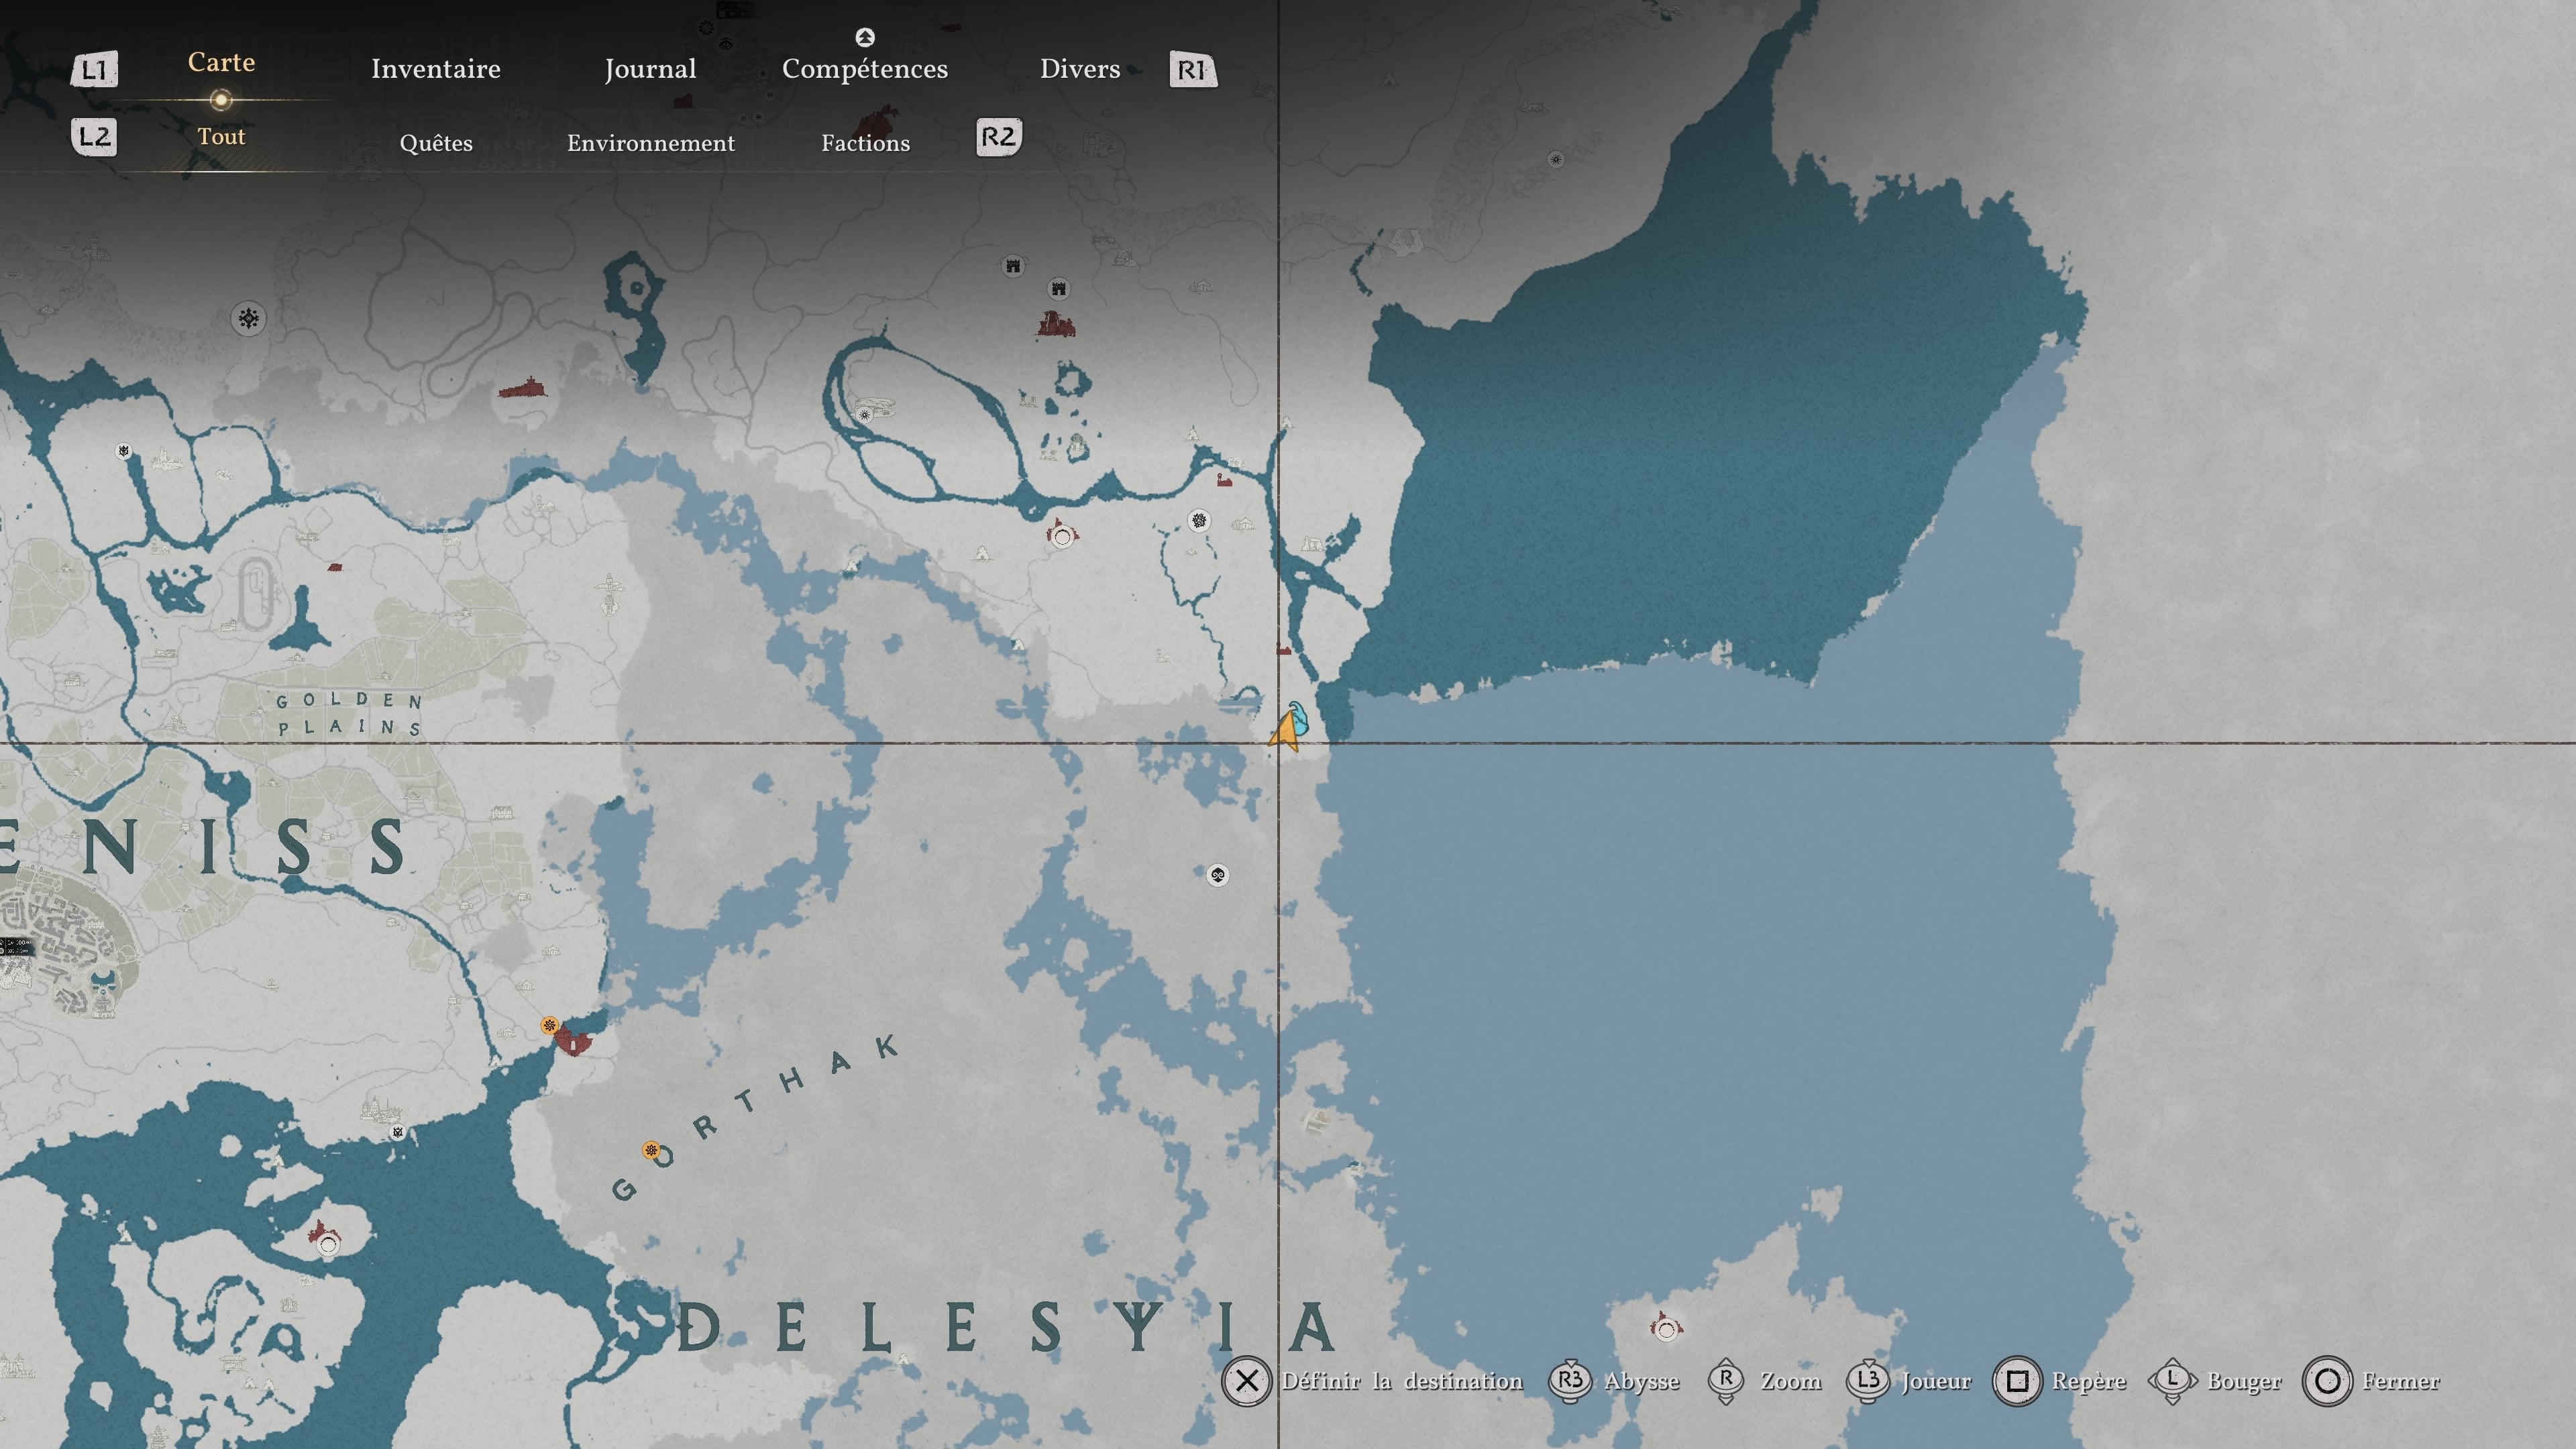Switch to the Factions filter

click(866, 143)
